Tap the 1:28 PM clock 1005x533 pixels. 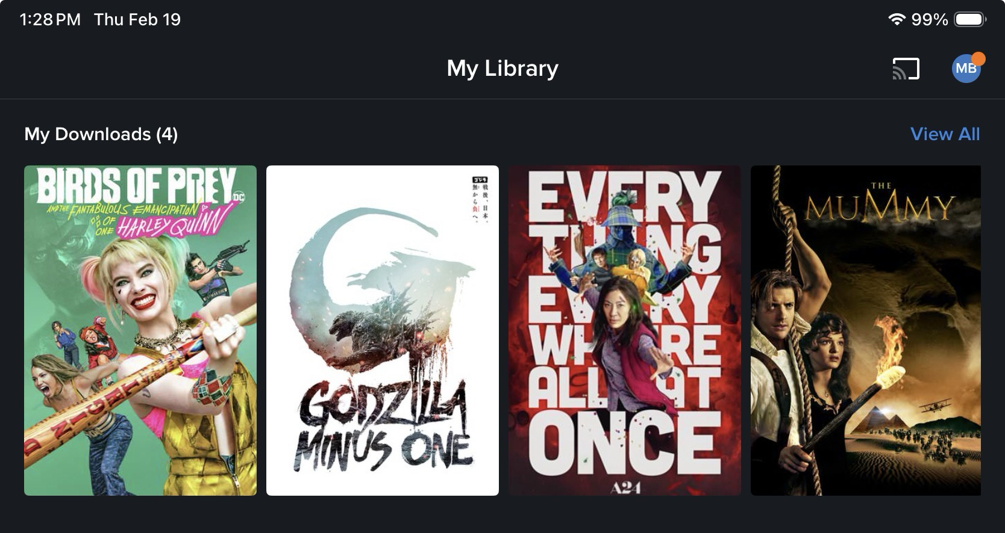pyautogui.click(x=50, y=19)
